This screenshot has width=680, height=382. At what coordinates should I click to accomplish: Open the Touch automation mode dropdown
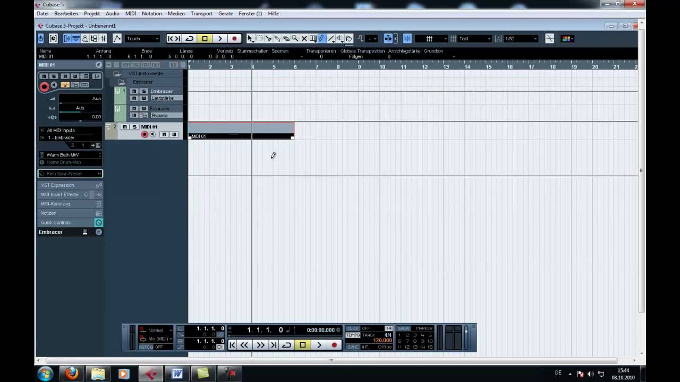click(x=142, y=38)
